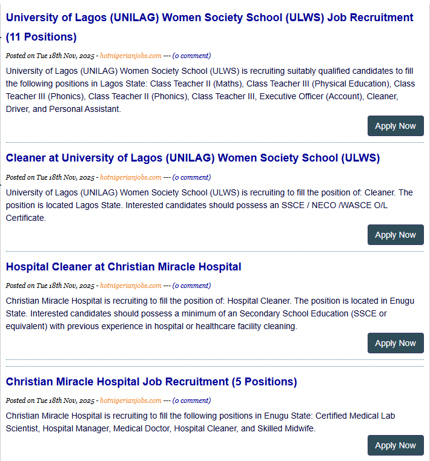Click the Enugu State Hospital Cleaner description text
The width and height of the screenshot is (430, 461).
pyautogui.click(x=210, y=313)
